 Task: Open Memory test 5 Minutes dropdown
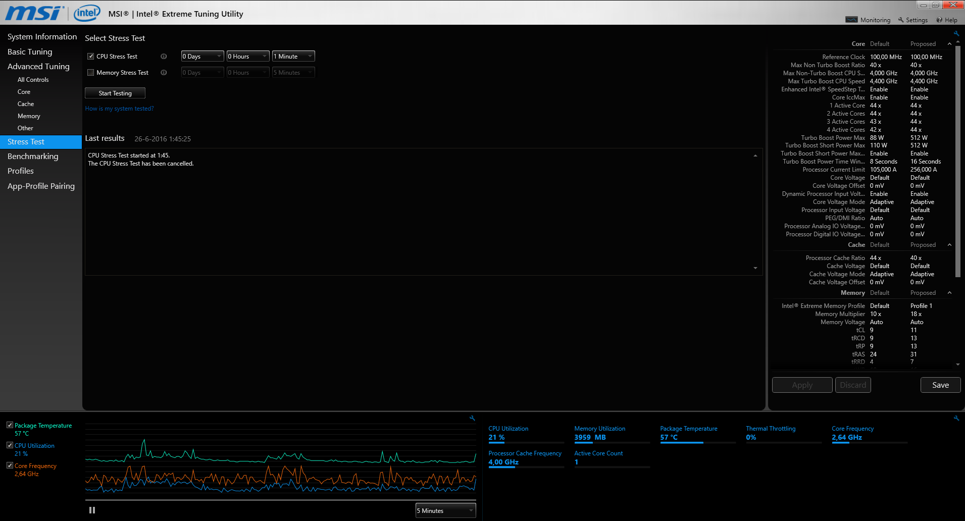click(x=293, y=73)
